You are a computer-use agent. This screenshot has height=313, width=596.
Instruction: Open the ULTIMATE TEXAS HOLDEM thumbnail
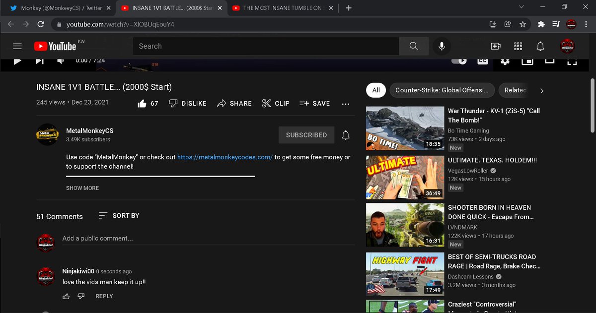[x=405, y=178]
